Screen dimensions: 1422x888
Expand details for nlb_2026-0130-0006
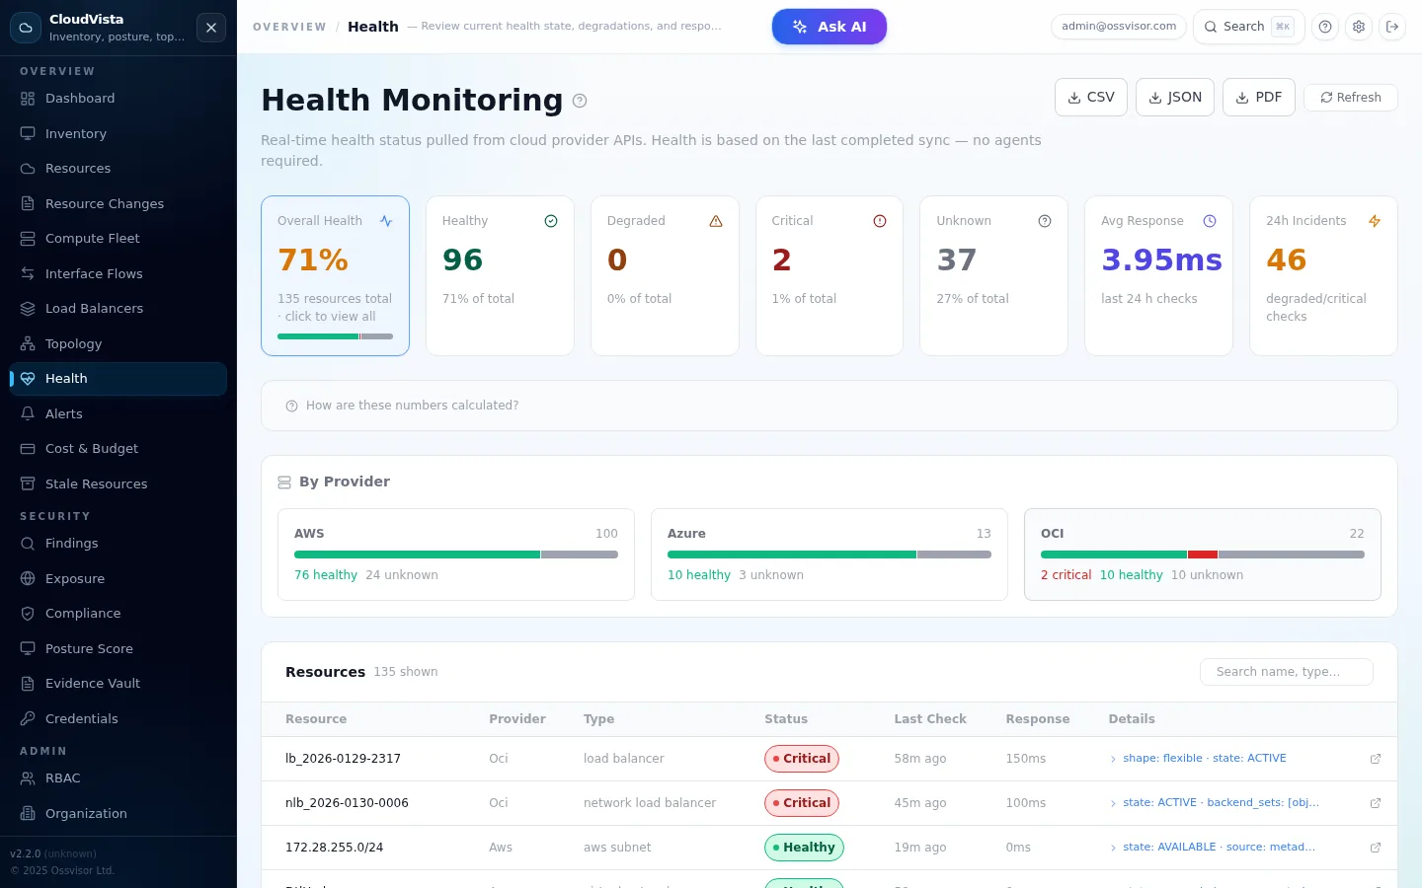pyautogui.click(x=1113, y=803)
